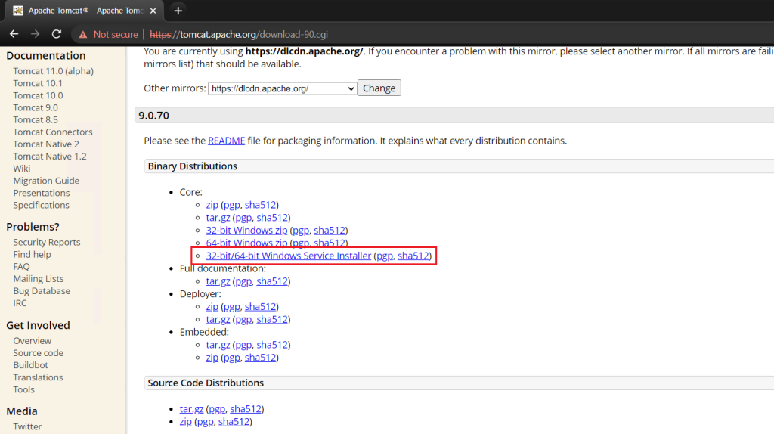
Task: Open Tomcat 10.1 documentation
Action: (38, 83)
